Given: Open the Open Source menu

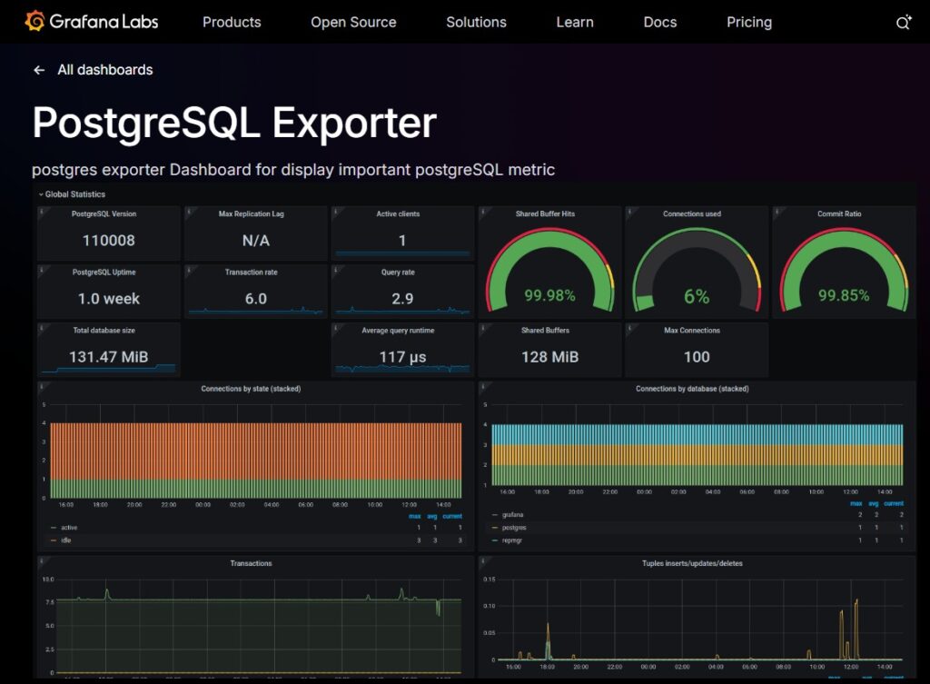Looking at the screenshot, I should coord(353,23).
